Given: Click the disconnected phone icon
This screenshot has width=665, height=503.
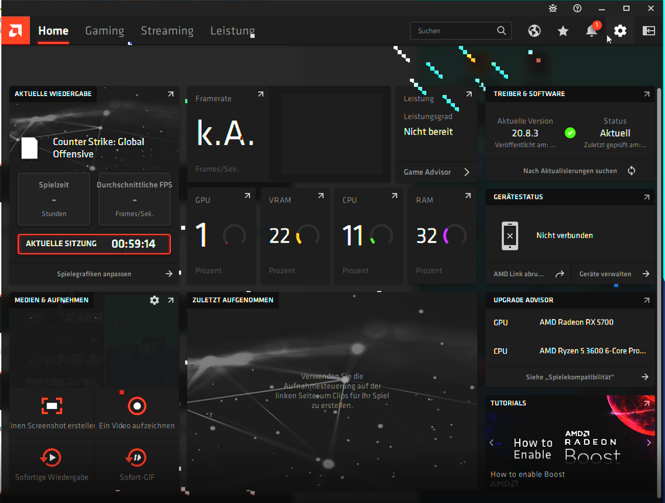Looking at the screenshot, I should click(x=510, y=236).
